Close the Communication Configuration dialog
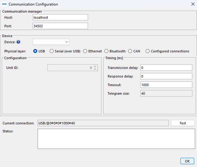This screenshot has height=167, width=197. (193, 4)
